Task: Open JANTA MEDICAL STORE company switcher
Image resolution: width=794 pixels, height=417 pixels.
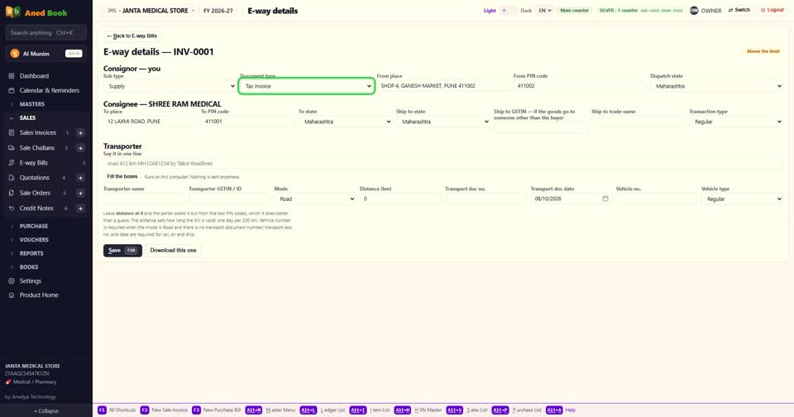Action: pos(150,11)
